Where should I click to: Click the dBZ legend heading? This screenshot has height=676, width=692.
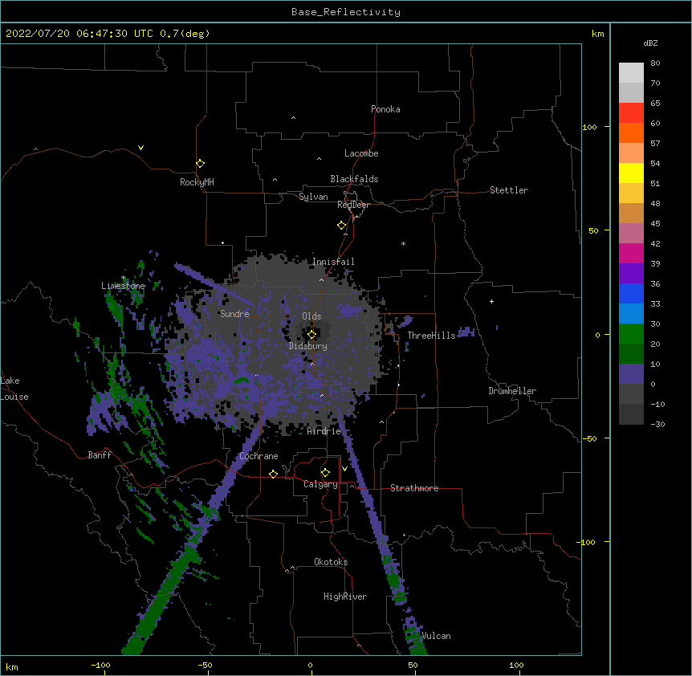(x=650, y=43)
